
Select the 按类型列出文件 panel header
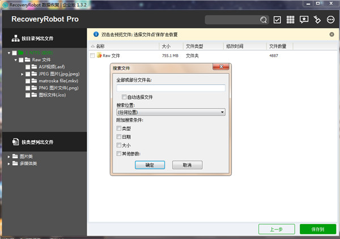[x=44, y=142]
